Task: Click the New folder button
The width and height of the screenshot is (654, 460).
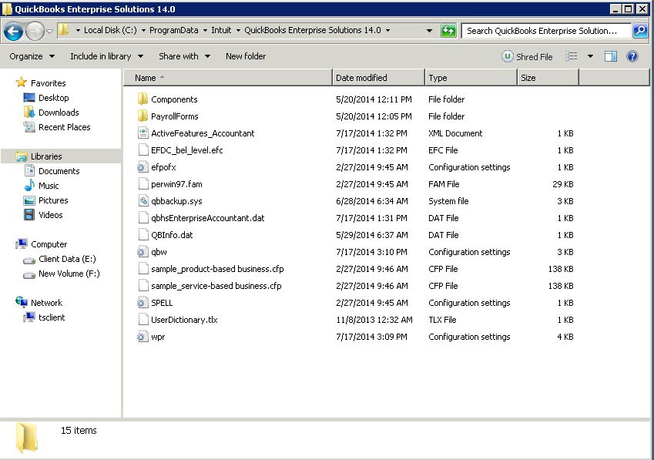Action: 246,56
